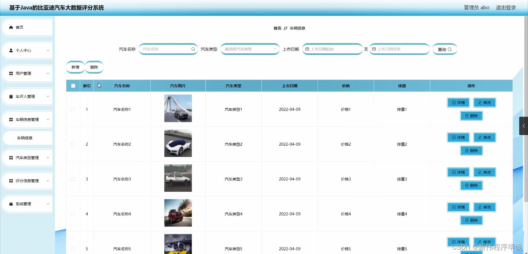Collapse the 车辆信息管理 menu chevron
The height and width of the screenshot is (254, 528).
[48, 120]
